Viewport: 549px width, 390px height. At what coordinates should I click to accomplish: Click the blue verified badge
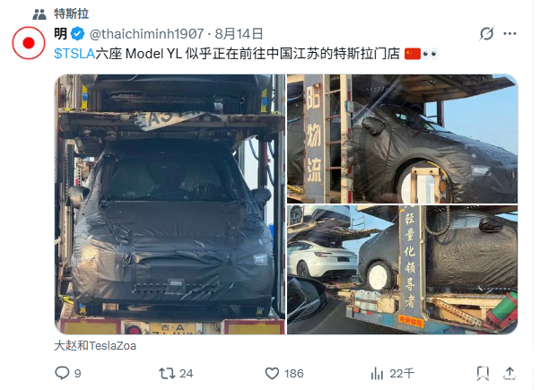(x=77, y=34)
